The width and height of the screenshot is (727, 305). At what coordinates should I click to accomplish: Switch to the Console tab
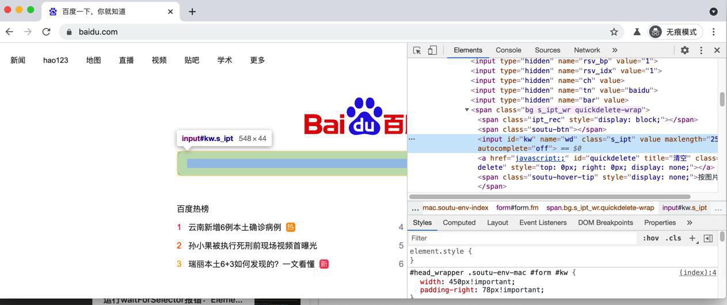click(508, 50)
